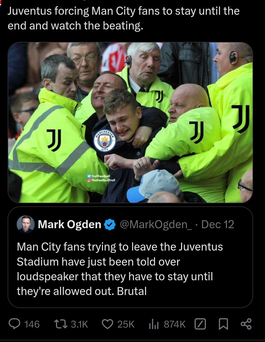The height and width of the screenshot is (342, 265).
Task: Open Mark Ogden's profile avatar
Action: pos(25,224)
